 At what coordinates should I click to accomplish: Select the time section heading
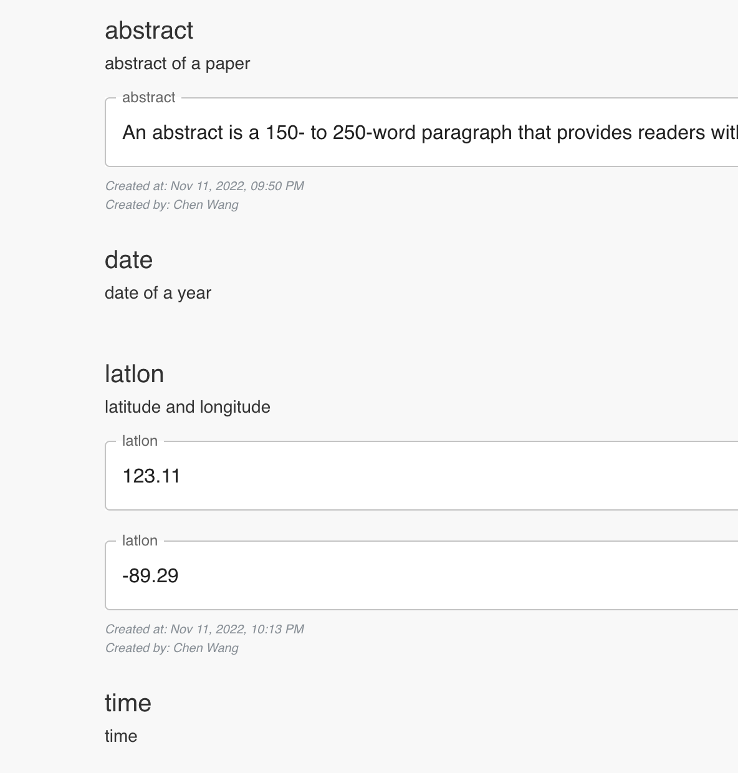tap(128, 703)
